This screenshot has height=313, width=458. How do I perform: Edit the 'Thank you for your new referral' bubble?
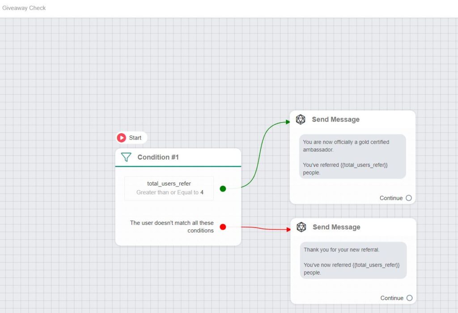[353, 260]
